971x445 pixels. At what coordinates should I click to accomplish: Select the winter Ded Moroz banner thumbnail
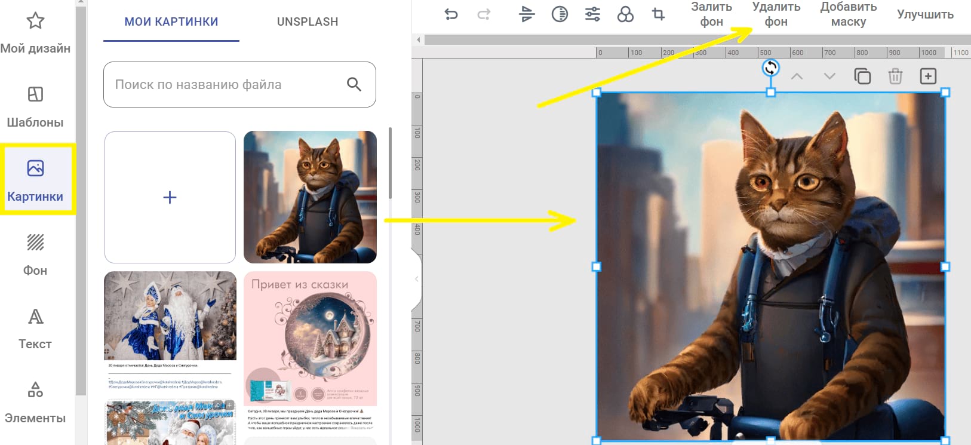(170, 422)
